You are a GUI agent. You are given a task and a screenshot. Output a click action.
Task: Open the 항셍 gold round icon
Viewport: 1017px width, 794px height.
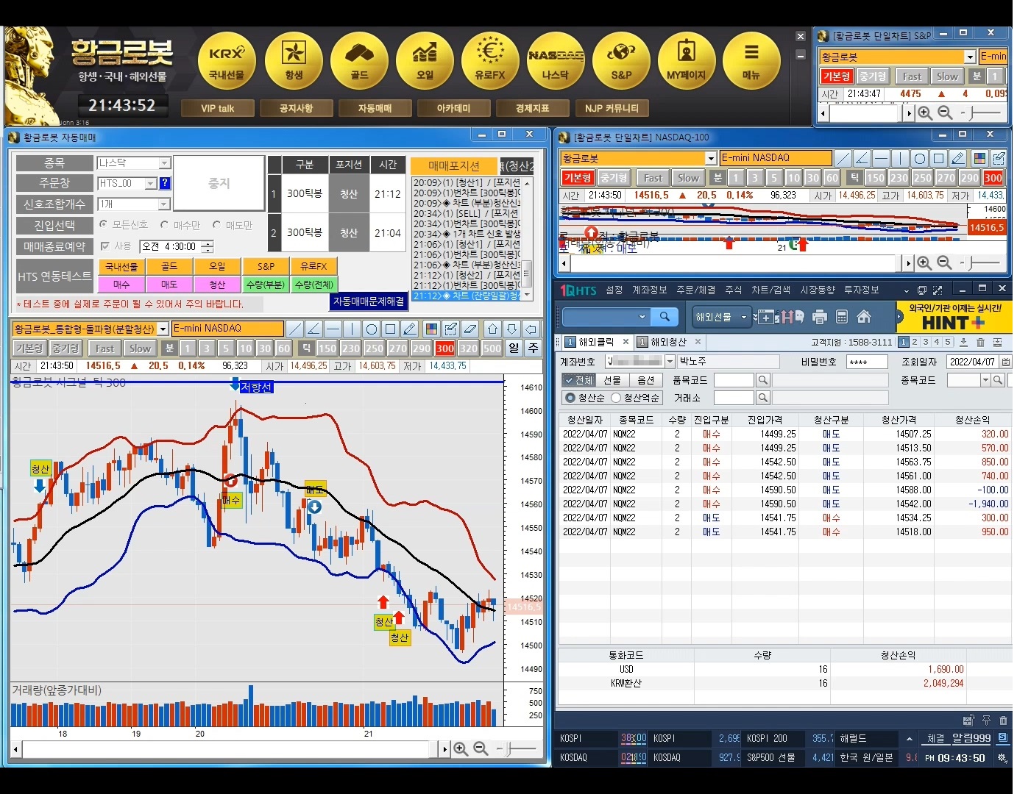point(294,60)
